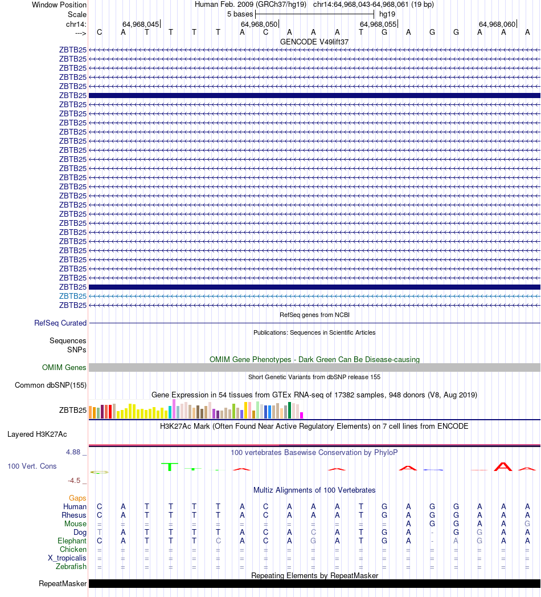Open Publications: Sequences in Scientific Articles title

(314, 332)
